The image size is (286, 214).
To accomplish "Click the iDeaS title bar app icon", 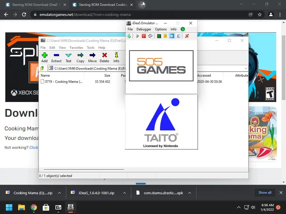I will [129, 23].
